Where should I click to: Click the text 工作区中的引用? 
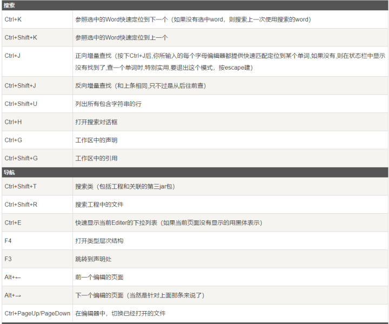tap(96, 158)
